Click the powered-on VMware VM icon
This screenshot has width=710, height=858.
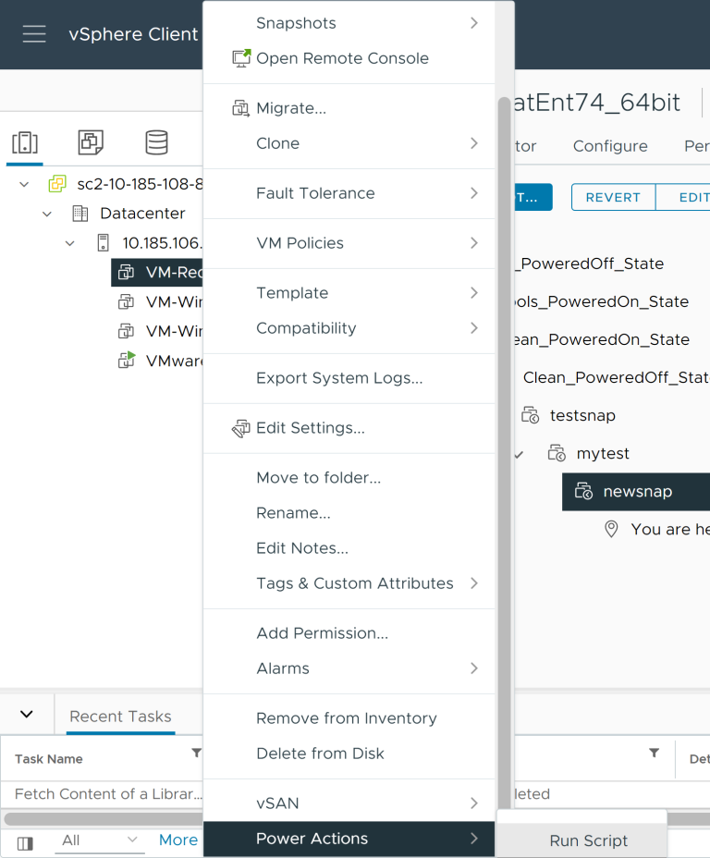click(x=127, y=360)
